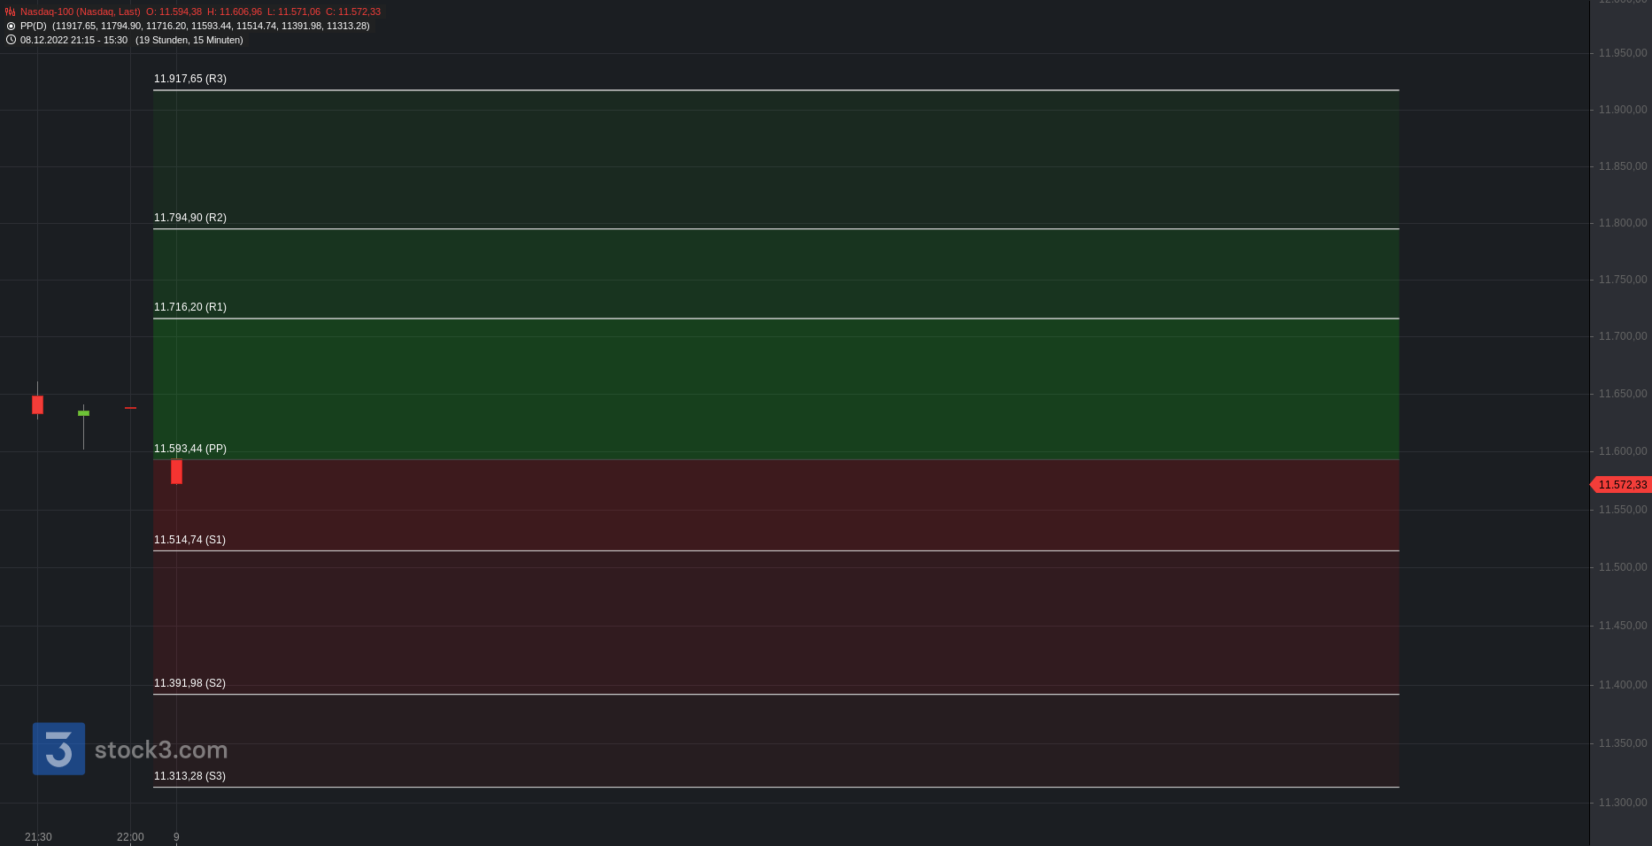Click the PP(D) indicator circle icon
Image resolution: width=1652 pixels, height=846 pixels.
[x=11, y=26]
